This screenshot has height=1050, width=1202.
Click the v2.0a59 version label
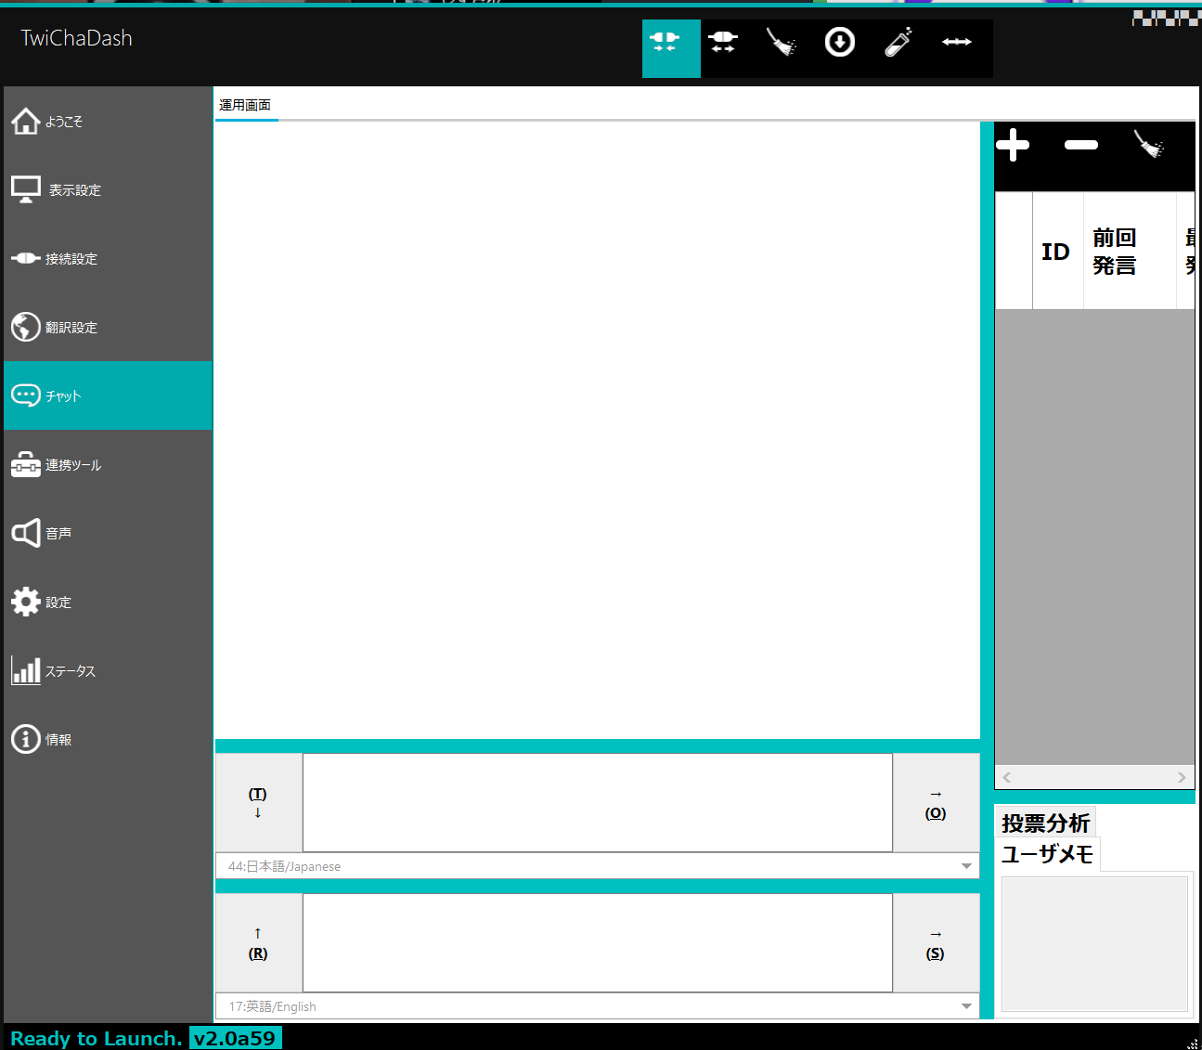[235, 1038]
